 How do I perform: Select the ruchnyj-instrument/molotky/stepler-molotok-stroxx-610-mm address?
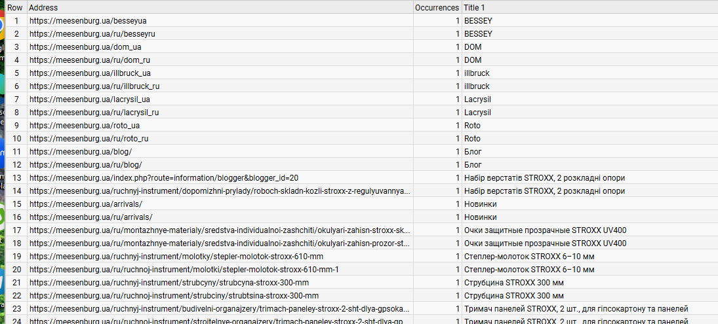click(176, 256)
